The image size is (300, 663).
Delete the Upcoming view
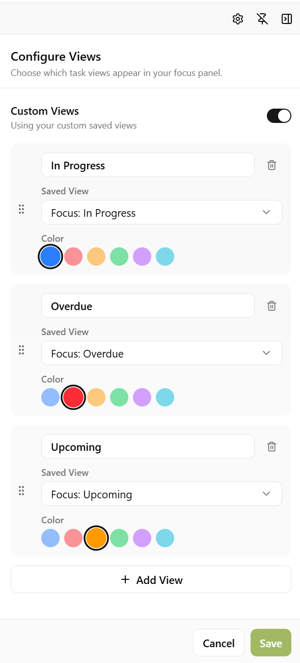point(271,446)
